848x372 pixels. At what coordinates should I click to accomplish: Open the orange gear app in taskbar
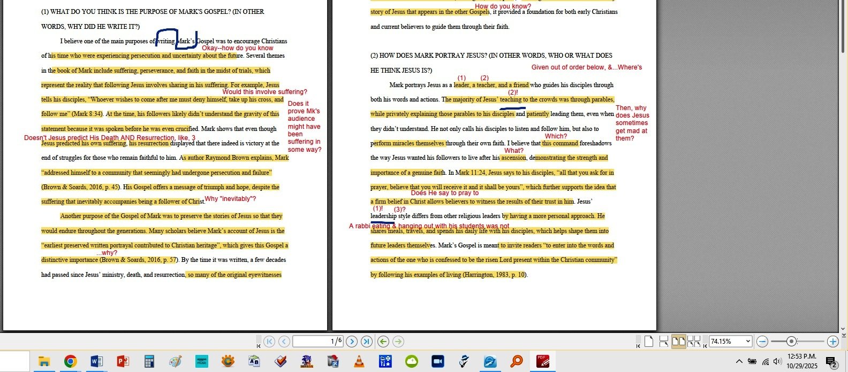(228, 362)
